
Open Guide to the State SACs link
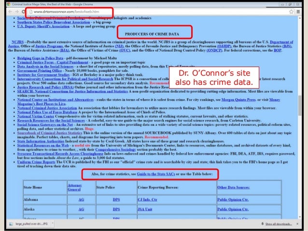coord(156,174)
